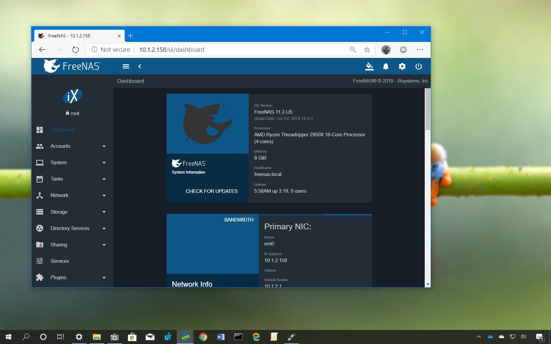Launch Chrome from the taskbar
Viewport: 551px width, 344px height.
click(x=203, y=337)
